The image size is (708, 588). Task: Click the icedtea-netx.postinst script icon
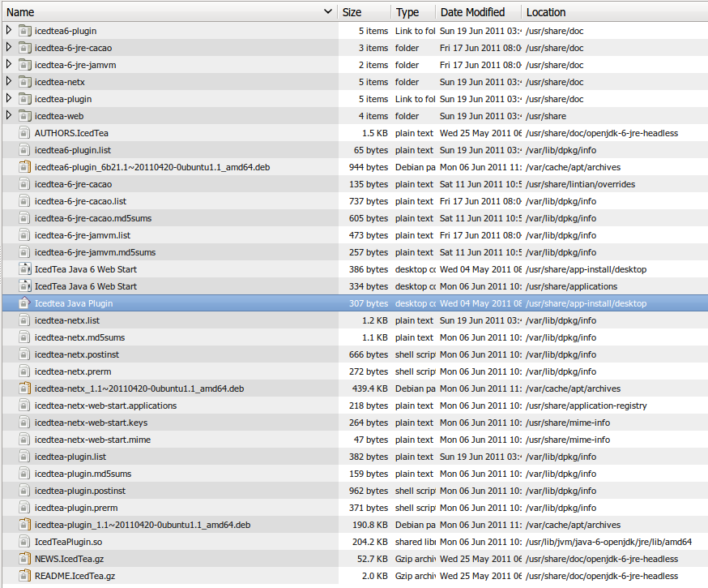coord(24,354)
